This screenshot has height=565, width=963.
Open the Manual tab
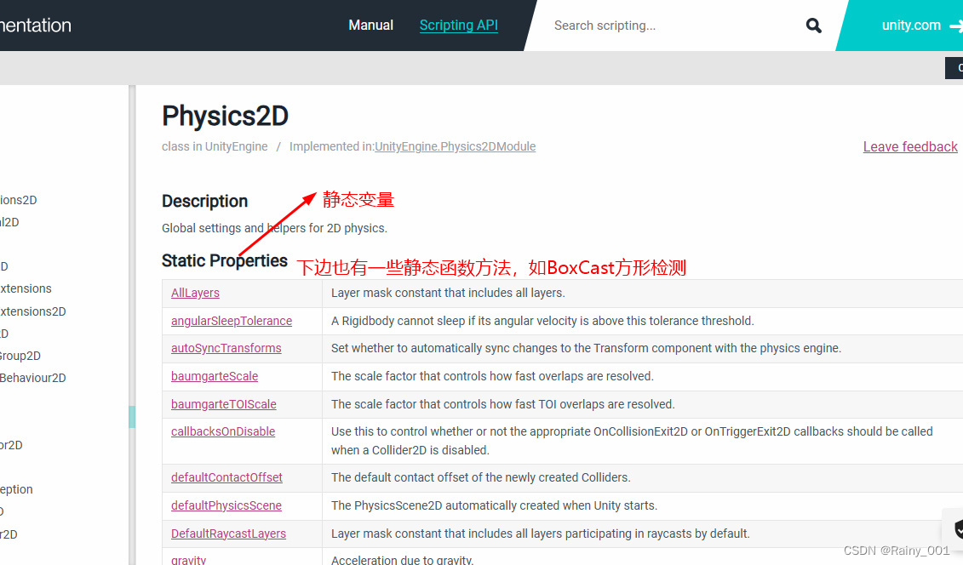pos(371,26)
